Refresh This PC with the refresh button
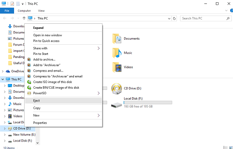The image size is (233, 149). 174,19
